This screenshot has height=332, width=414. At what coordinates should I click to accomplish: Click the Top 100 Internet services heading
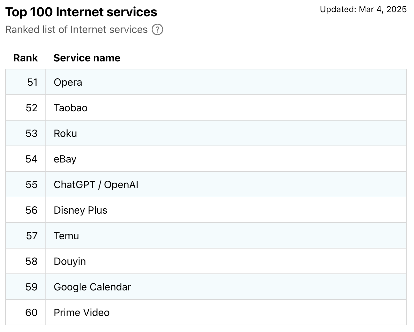(x=81, y=12)
